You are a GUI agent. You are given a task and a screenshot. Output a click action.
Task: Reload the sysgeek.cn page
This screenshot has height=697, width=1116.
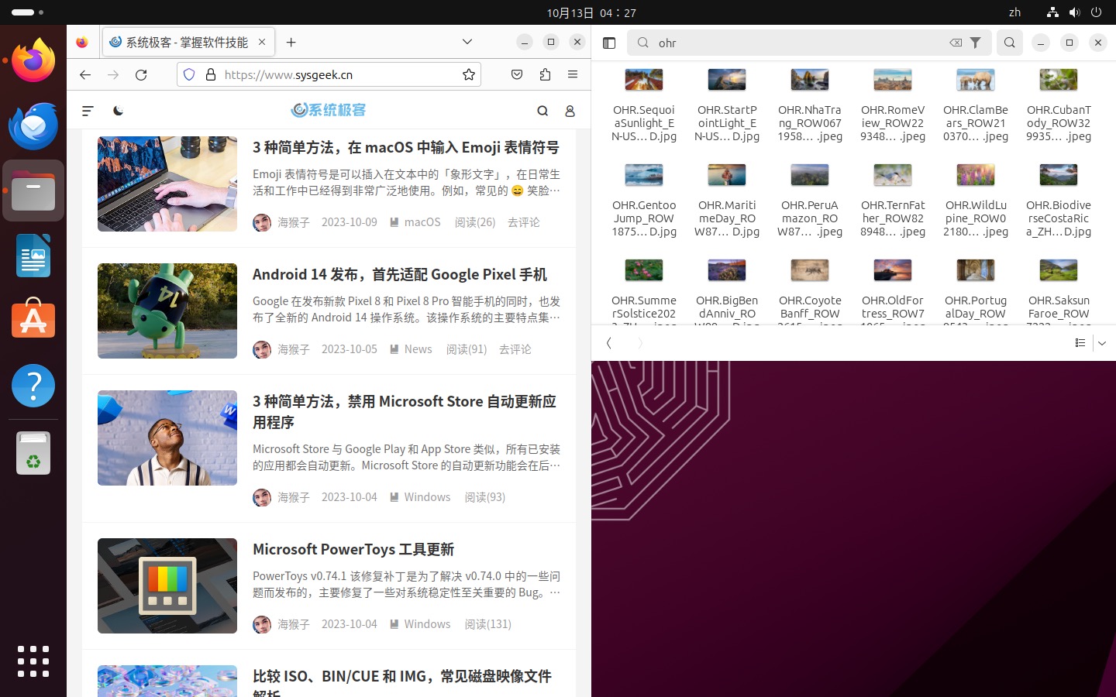[141, 74]
